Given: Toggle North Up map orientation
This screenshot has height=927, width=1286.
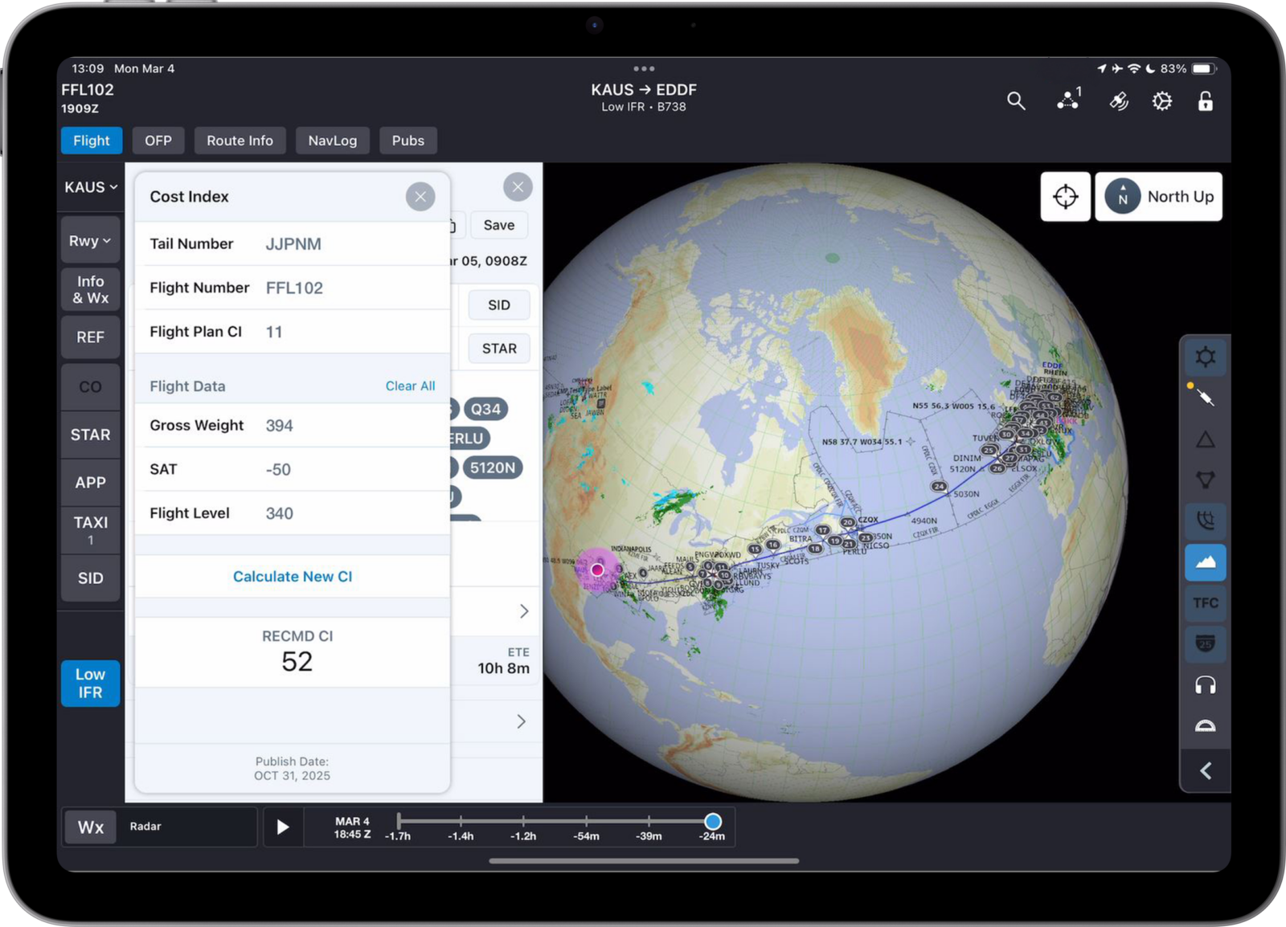Looking at the screenshot, I should point(1158,196).
